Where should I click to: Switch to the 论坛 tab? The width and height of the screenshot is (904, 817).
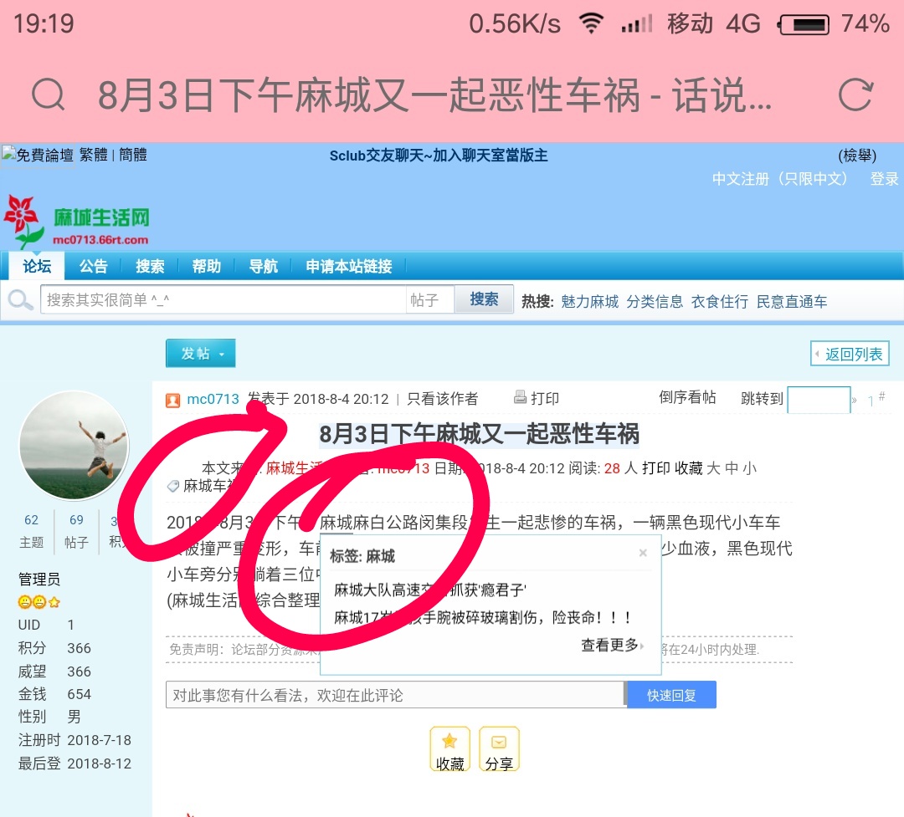point(37,266)
